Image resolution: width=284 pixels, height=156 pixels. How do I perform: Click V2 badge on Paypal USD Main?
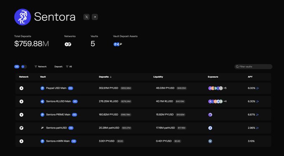click(x=71, y=88)
